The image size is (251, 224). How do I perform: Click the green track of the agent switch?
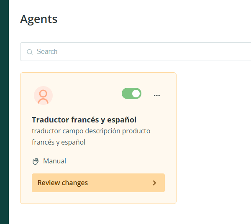(126, 94)
